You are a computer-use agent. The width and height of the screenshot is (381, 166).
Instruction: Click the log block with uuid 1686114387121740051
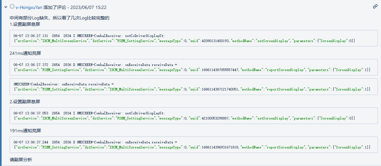(194, 87)
